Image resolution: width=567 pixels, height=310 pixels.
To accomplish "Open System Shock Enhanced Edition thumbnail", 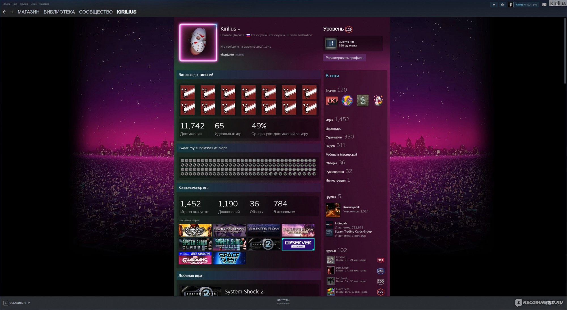I will point(229,244).
